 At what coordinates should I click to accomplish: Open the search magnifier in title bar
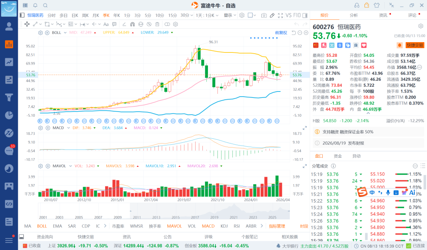click(x=45, y=6)
